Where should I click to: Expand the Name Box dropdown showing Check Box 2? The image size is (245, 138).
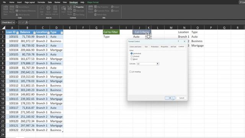pyautogui.click(x=14, y=23)
